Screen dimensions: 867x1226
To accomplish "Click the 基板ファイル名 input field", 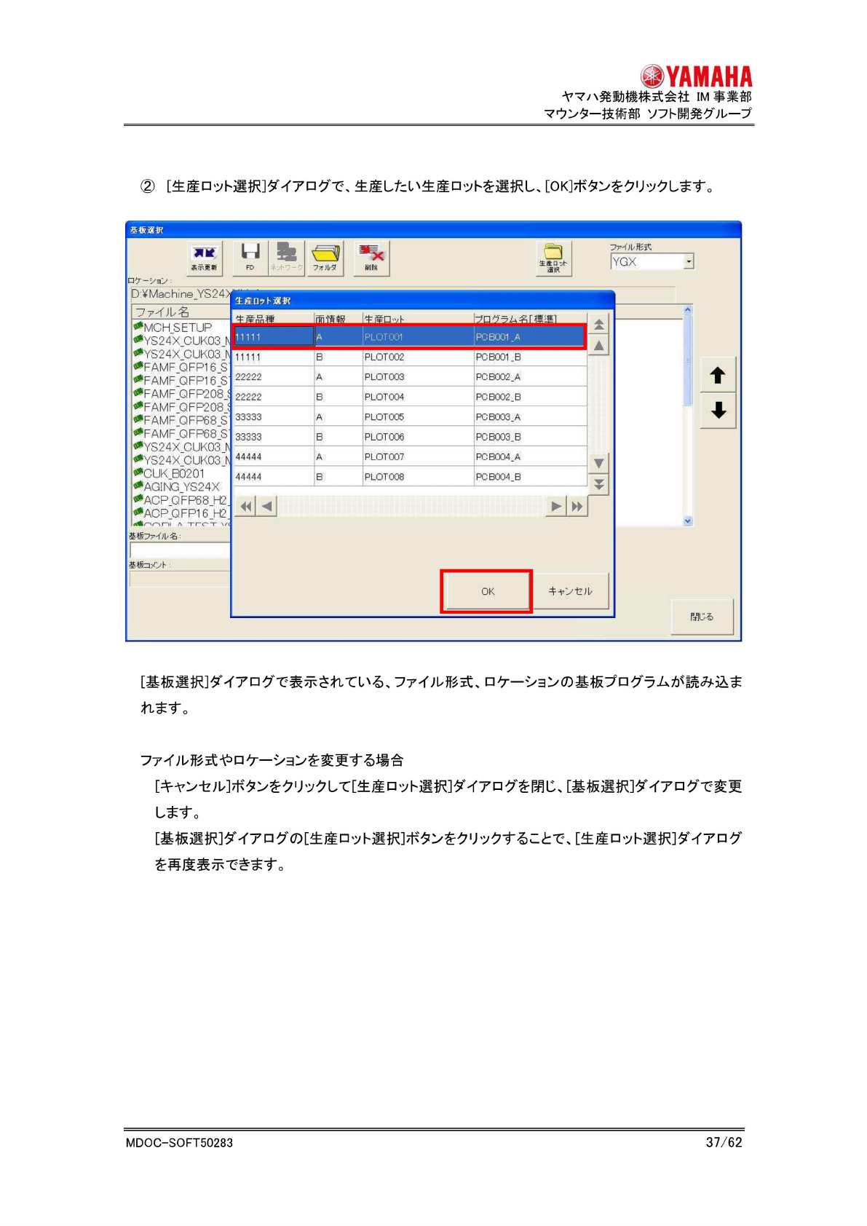I will [180, 550].
